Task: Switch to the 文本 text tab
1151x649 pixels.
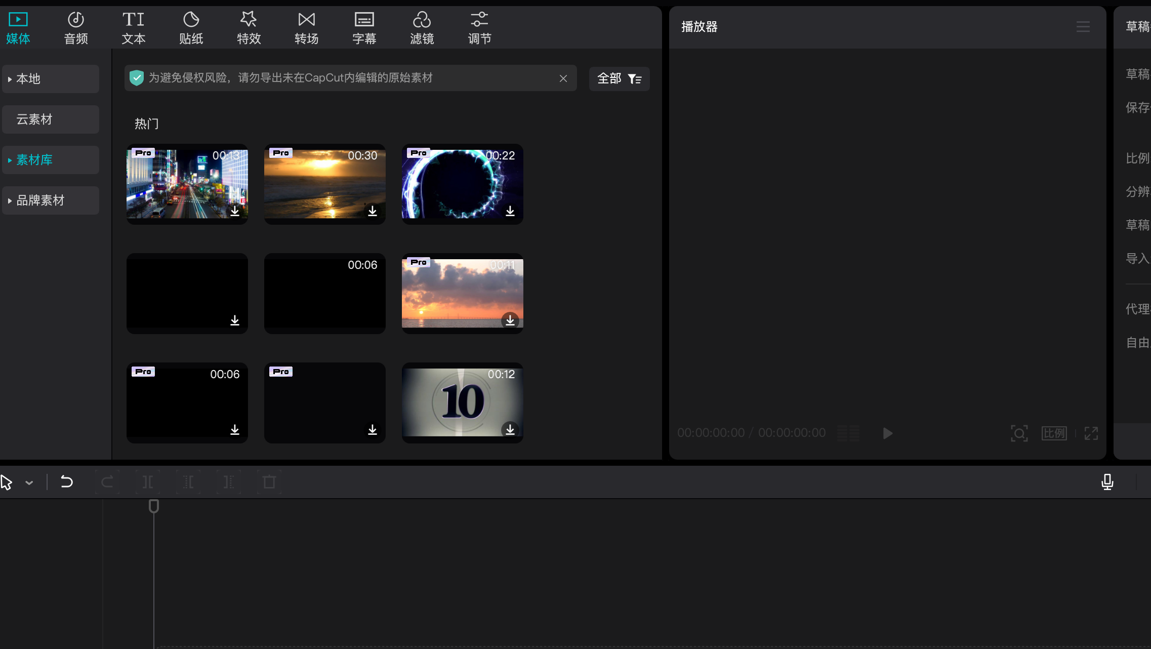Action: click(133, 28)
